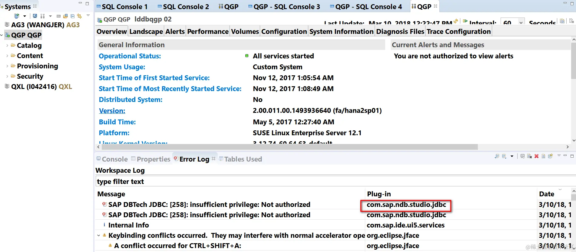Open System Monitor icon in Systems view
576x252 pixels.
(x=35, y=16)
